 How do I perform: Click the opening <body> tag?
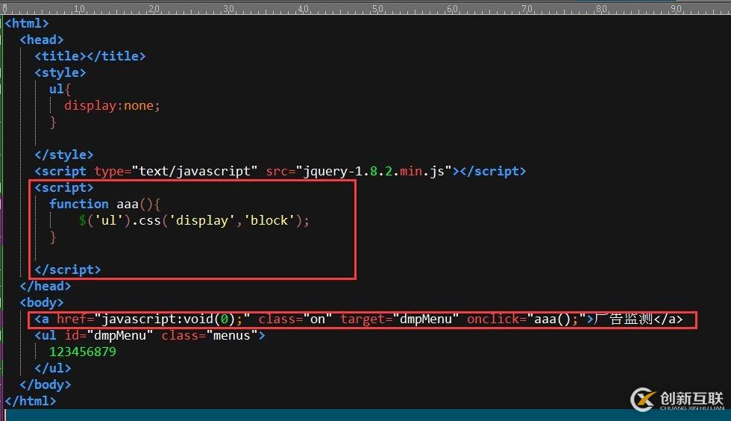point(42,302)
